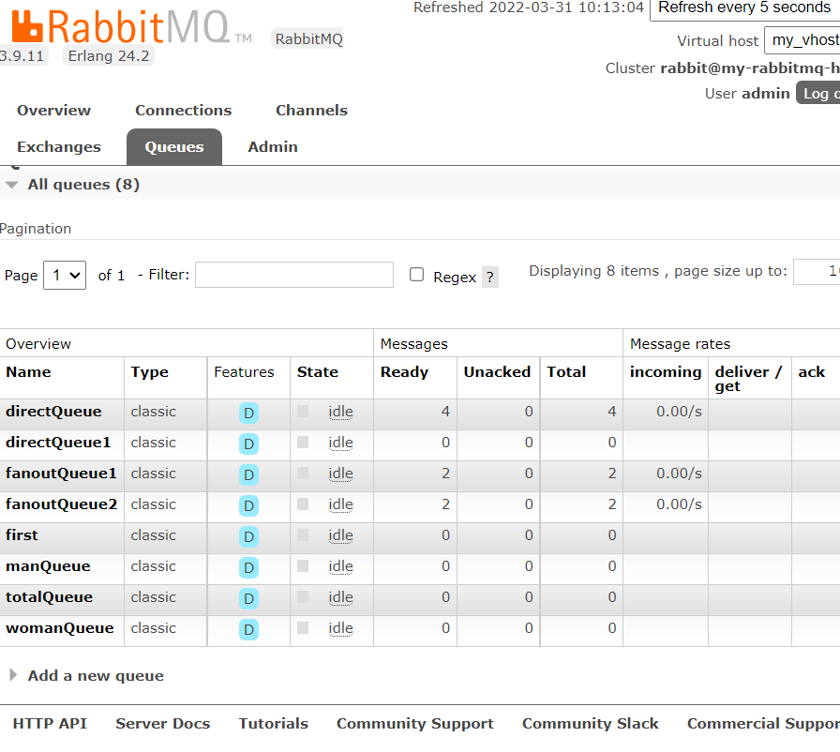Click the page size input field
Screen dimensions: 840x752
click(x=817, y=272)
